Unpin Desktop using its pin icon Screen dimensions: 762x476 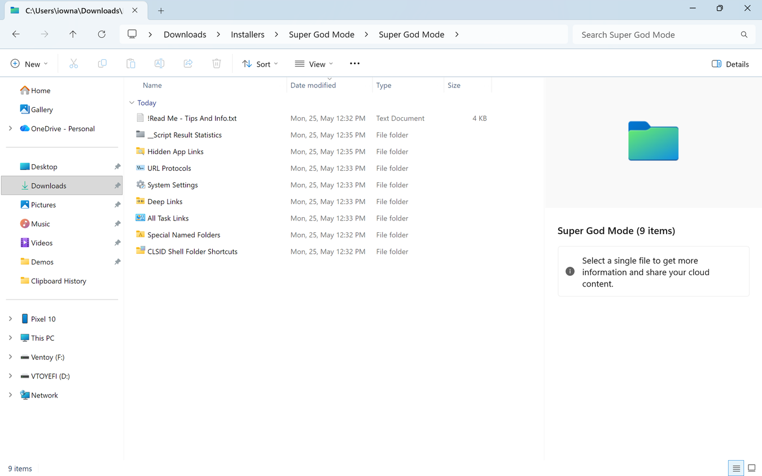tap(117, 167)
